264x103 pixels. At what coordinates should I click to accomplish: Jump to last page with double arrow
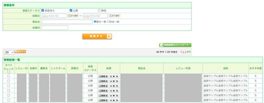[190, 52]
